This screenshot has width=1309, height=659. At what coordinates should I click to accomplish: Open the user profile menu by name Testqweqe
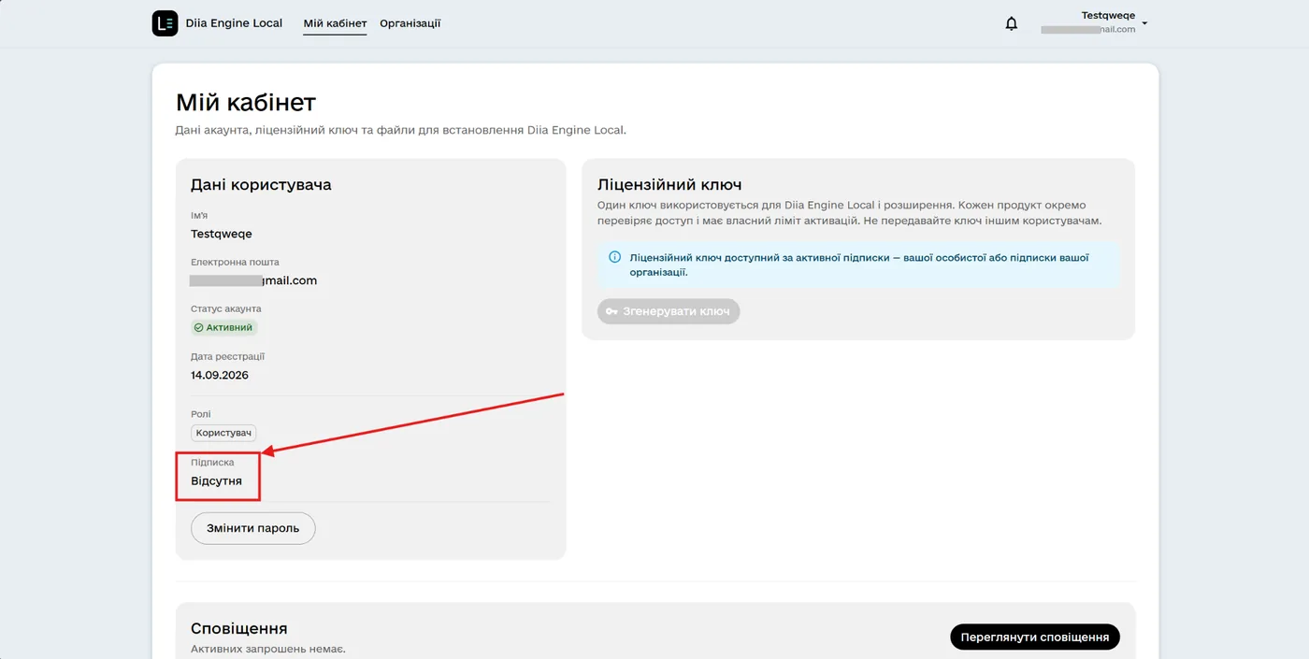[x=1108, y=16]
